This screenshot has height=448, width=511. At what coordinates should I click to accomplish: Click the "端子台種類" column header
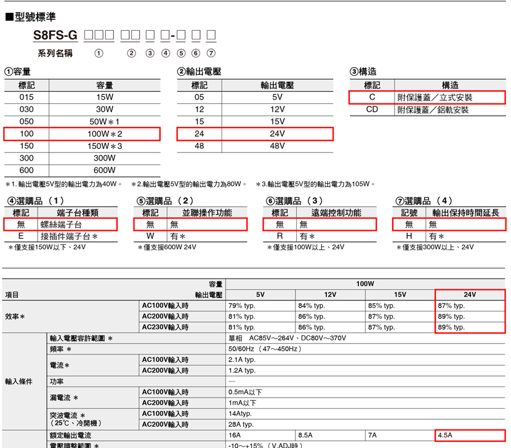[78, 213]
